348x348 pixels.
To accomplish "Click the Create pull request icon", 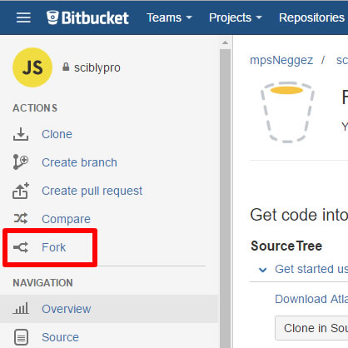I will (x=21, y=191).
